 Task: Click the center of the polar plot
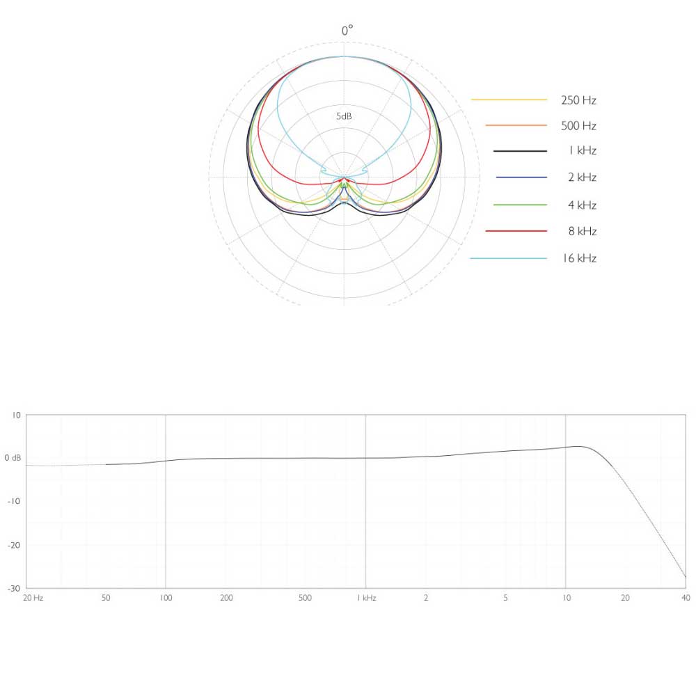tap(344, 177)
